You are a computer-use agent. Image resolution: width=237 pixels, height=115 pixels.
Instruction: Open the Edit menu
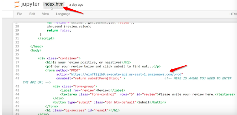[32, 14]
